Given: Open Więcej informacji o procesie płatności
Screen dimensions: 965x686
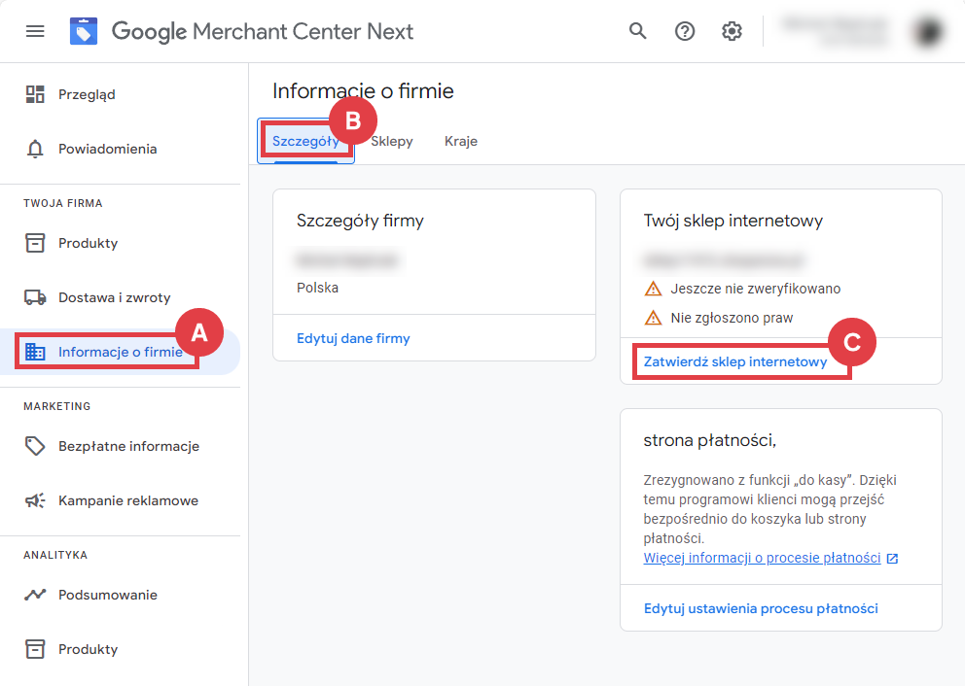Looking at the screenshot, I should click(762, 558).
